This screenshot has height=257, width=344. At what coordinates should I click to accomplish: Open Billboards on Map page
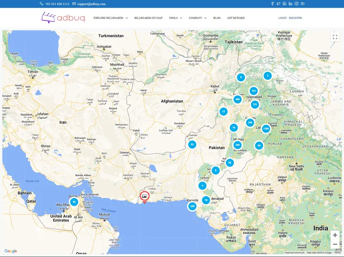(148, 18)
